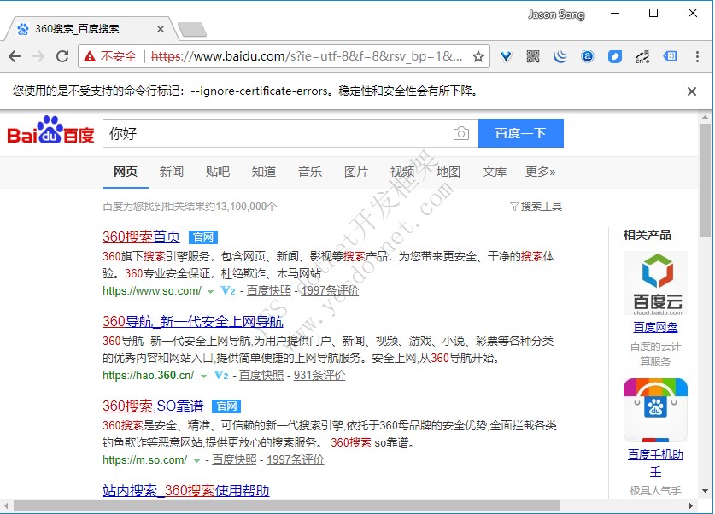Click the Jason Song profile name
Screen dimensions: 715x514
[556, 15]
